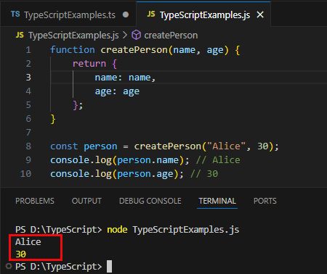Click 'person.name' on line 9

point(148,160)
